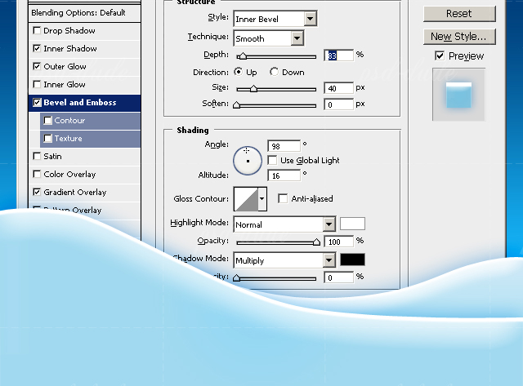Image resolution: width=523 pixels, height=386 pixels.
Task: Toggle the Outer Glow checkbox
Action: (37, 67)
